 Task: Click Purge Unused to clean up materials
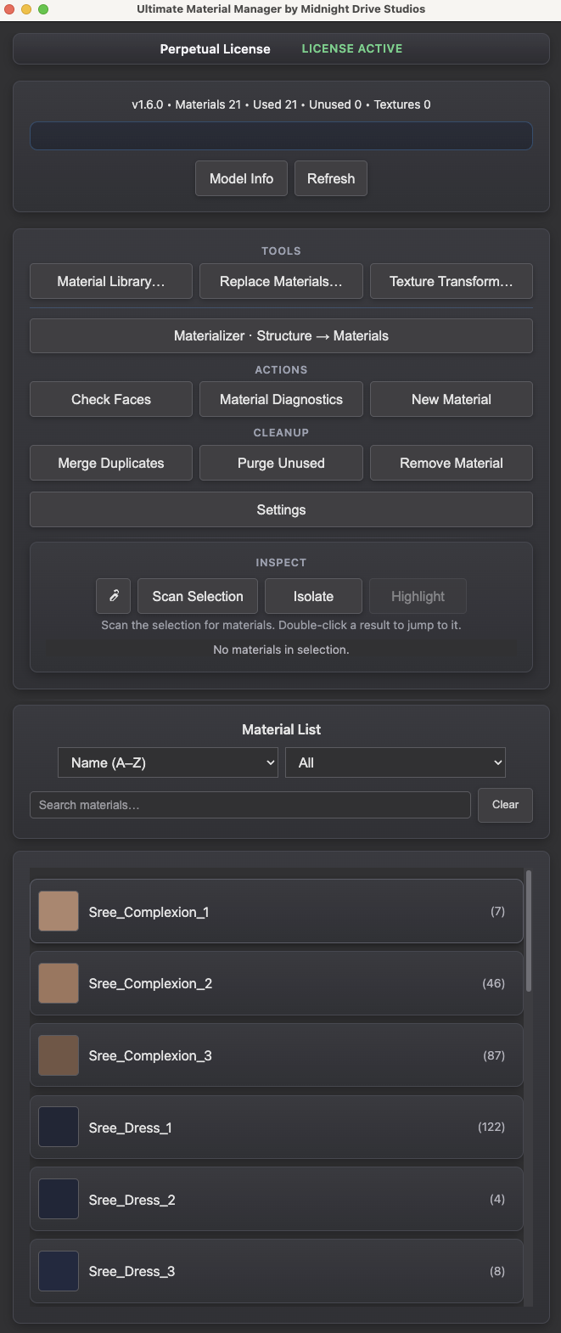point(281,463)
